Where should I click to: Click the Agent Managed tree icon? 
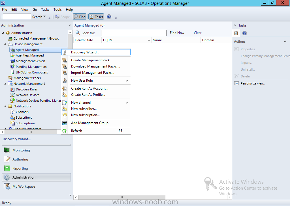(x=12, y=50)
